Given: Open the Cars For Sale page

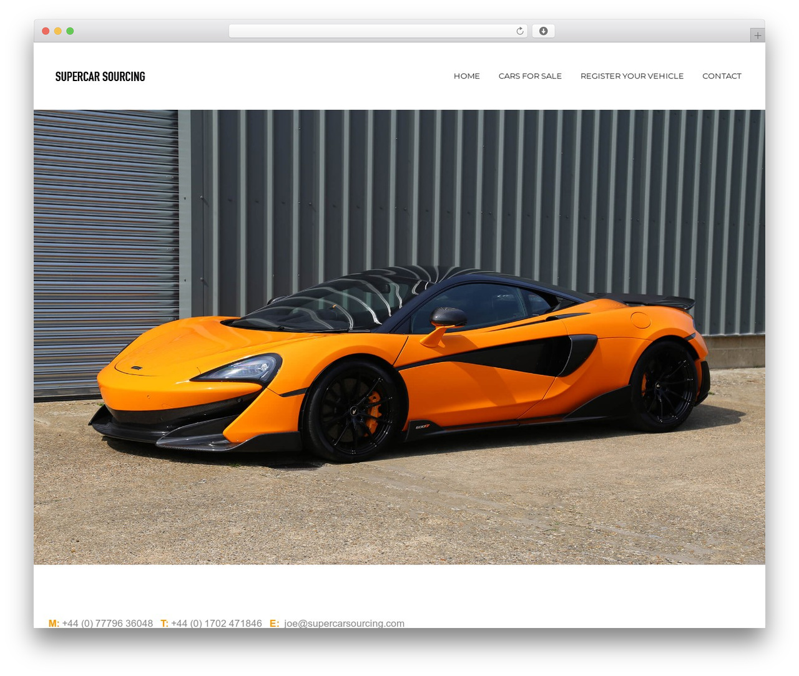Looking at the screenshot, I should [530, 76].
